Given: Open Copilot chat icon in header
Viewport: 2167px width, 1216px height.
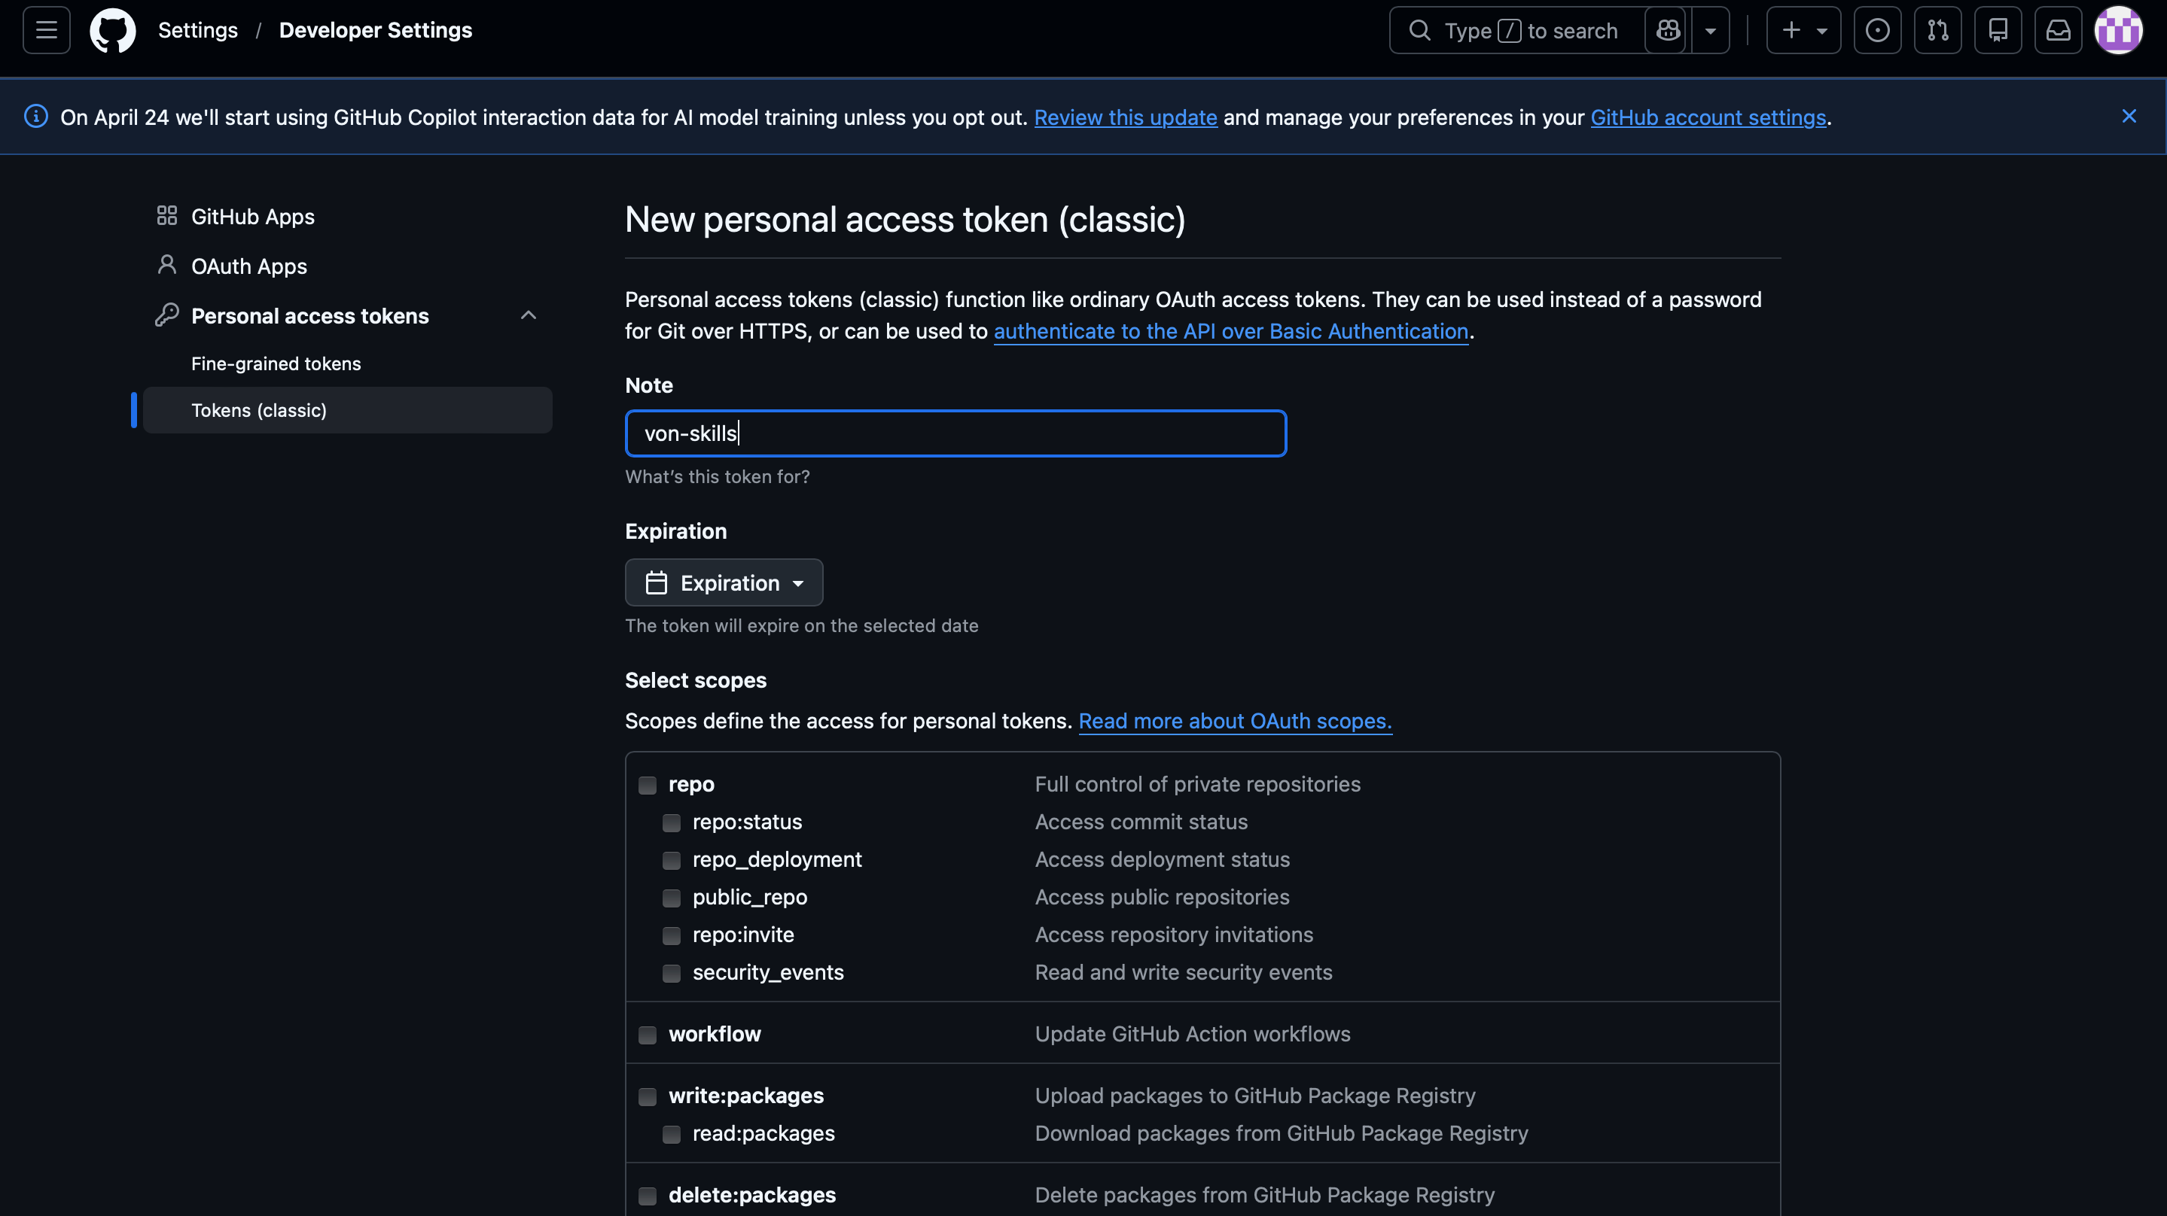Looking at the screenshot, I should coord(1667,30).
